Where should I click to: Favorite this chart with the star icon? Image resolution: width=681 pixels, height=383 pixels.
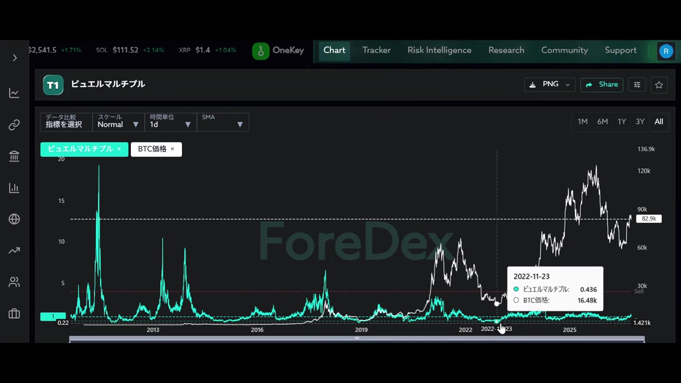pos(659,85)
